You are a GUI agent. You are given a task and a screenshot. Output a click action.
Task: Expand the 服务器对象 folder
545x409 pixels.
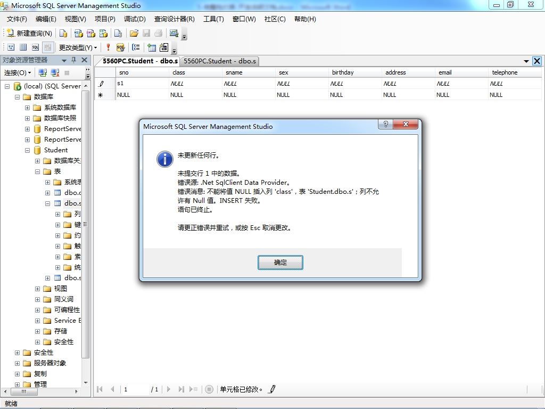[x=17, y=363]
